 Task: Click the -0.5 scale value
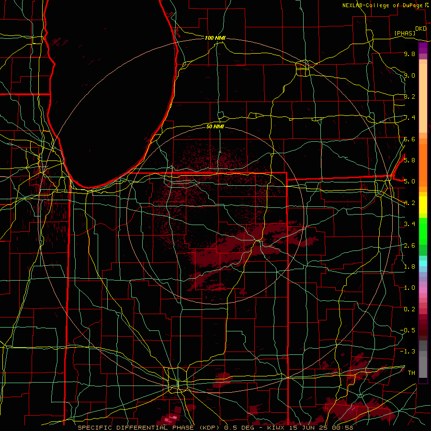[x=408, y=330]
